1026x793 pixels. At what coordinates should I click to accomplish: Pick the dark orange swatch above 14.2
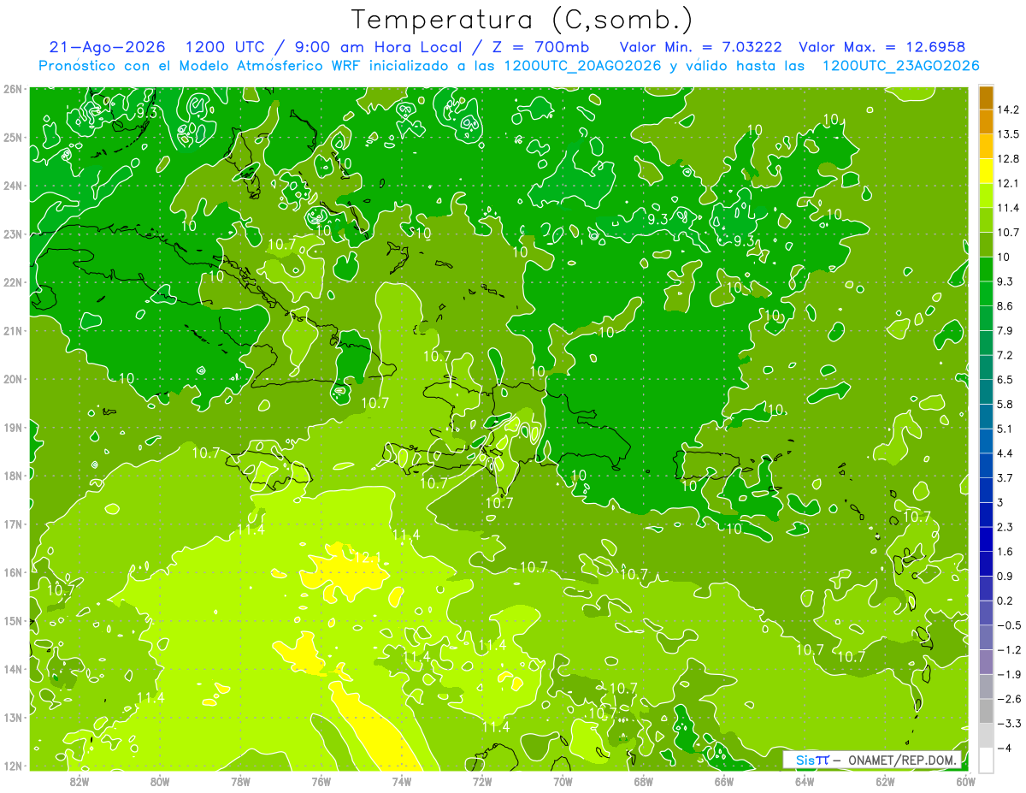coord(986,98)
